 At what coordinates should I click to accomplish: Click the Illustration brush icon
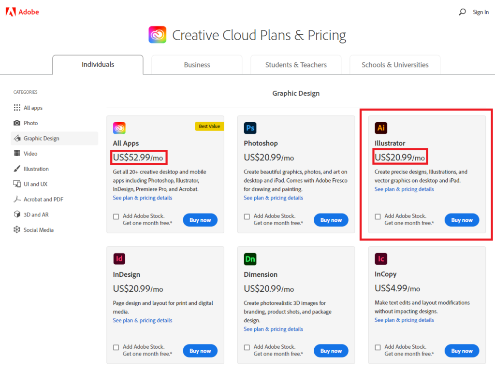17,169
